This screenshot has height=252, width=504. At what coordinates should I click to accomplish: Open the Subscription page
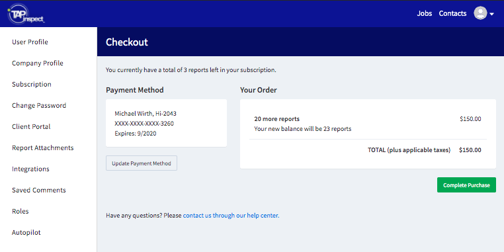pos(32,85)
